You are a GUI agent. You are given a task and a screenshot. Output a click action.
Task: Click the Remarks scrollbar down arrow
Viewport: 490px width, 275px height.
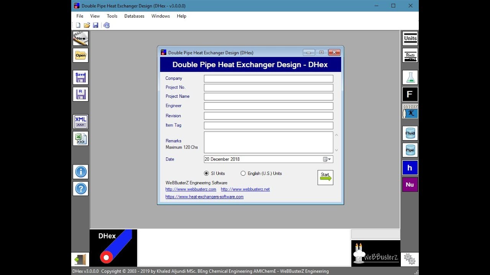336,150
